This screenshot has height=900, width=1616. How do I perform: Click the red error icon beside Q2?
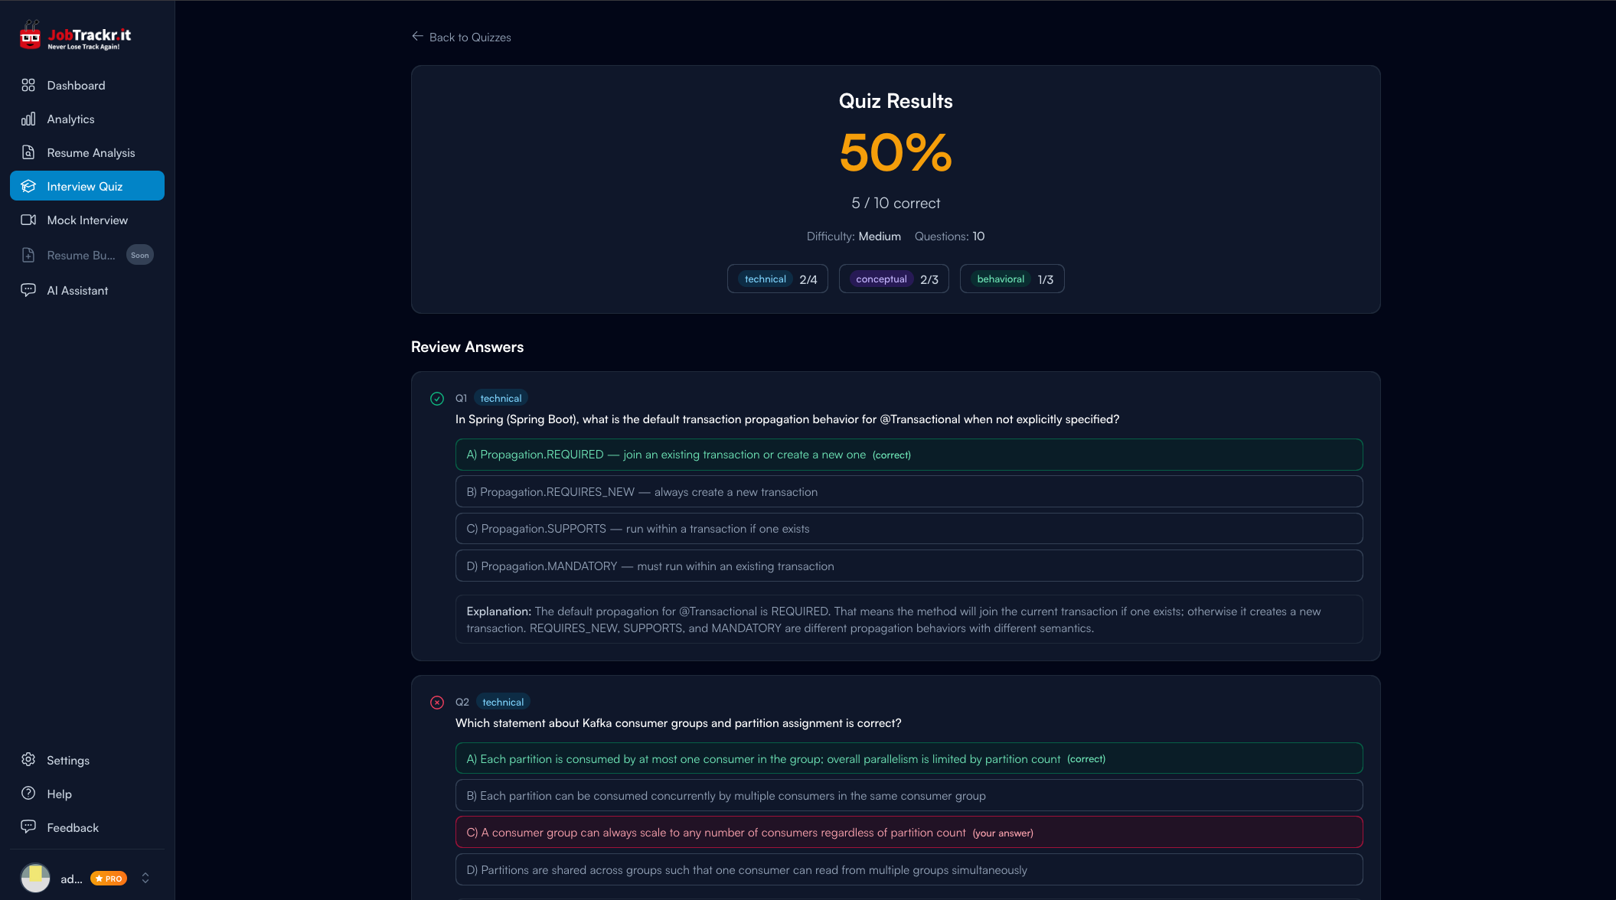[437, 702]
